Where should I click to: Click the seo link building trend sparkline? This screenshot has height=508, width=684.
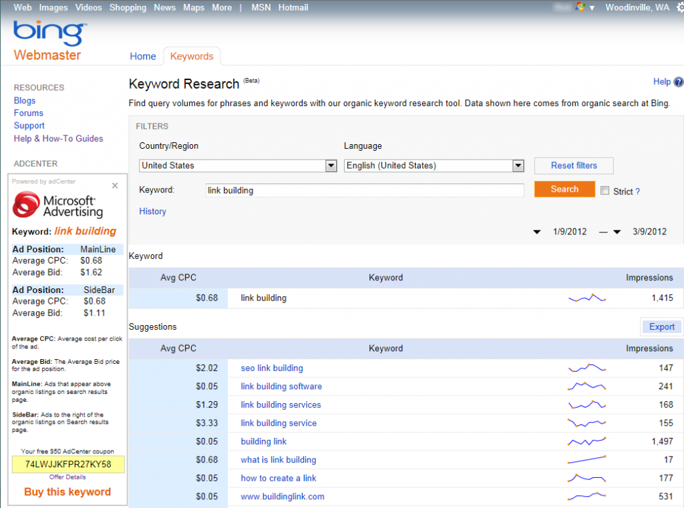[x=586, y=368]
